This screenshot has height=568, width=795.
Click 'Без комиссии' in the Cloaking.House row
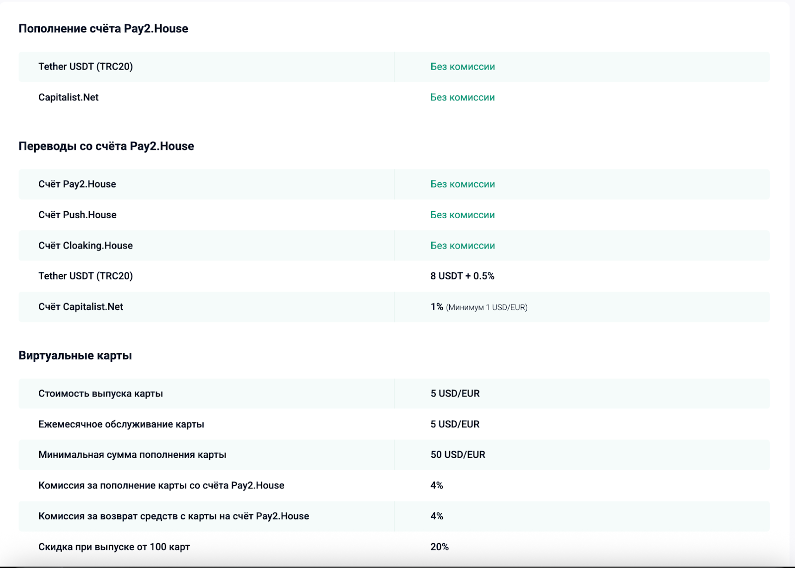click(x=462, y=245)
